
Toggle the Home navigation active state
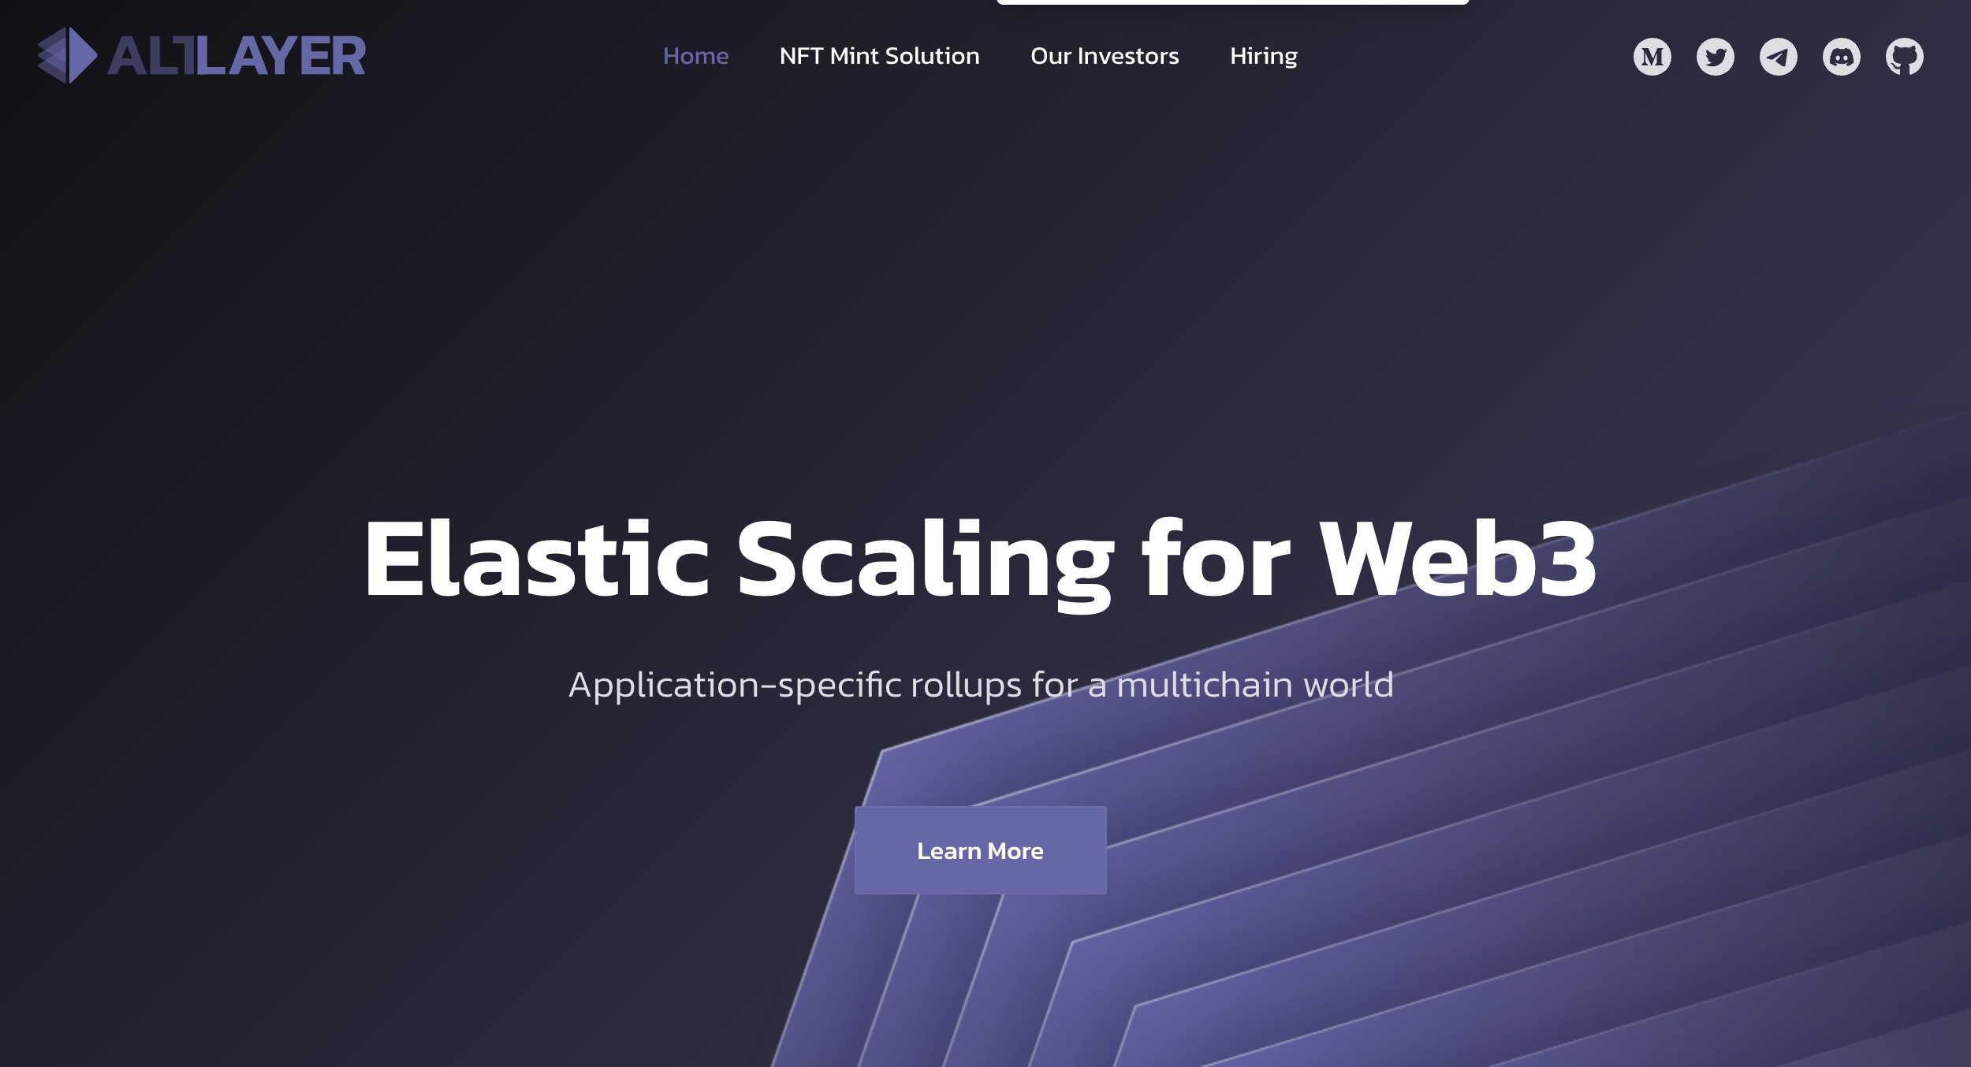(695, 55)
